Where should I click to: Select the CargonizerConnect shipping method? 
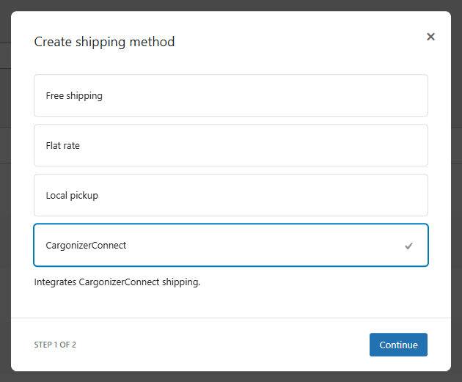230,245
